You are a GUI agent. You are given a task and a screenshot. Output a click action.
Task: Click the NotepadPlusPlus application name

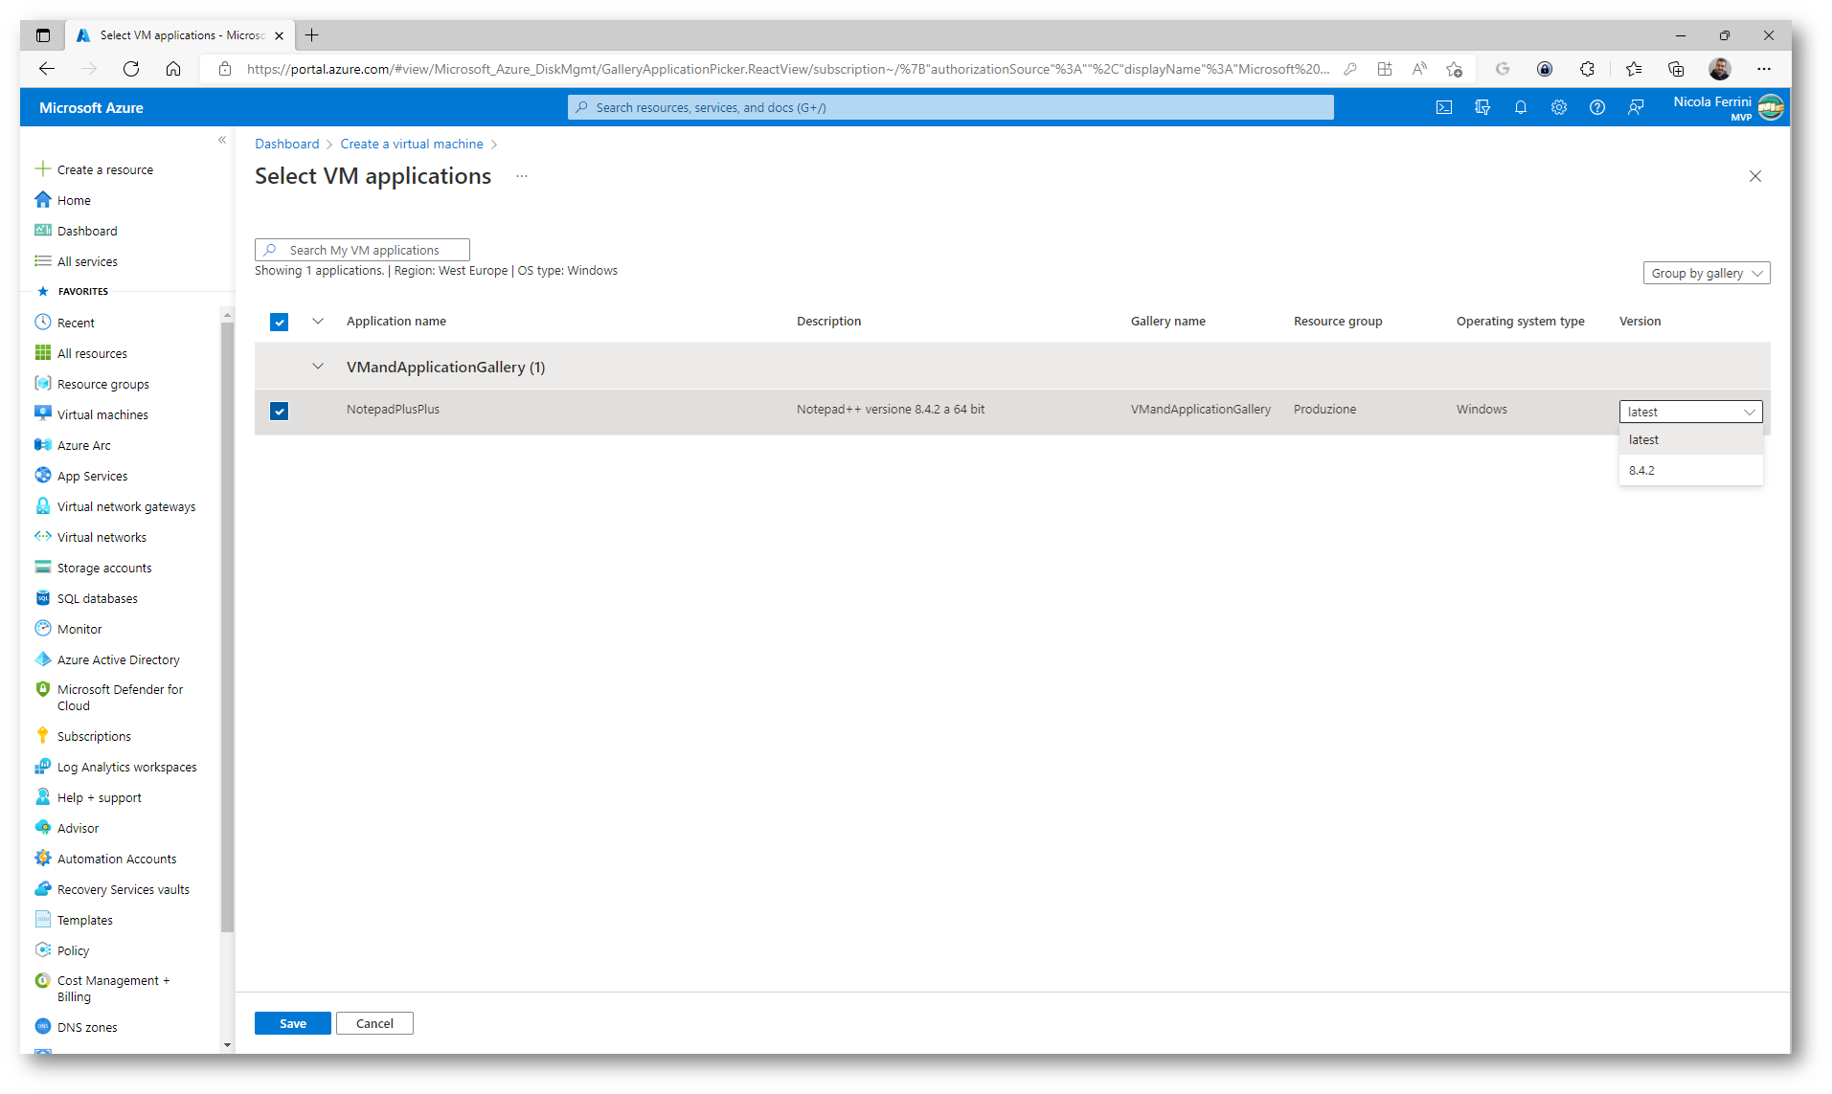[x=393, y=410]
